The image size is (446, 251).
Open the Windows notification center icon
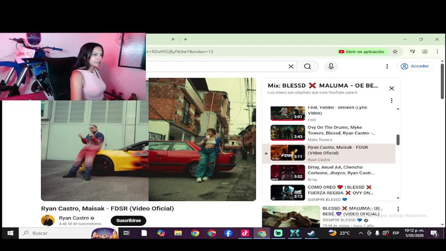434,233
